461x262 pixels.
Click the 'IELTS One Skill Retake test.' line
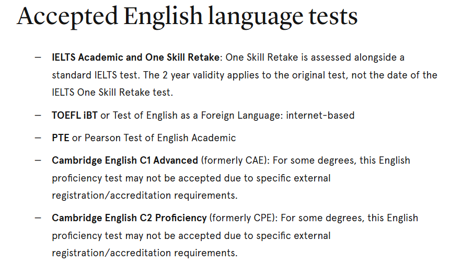112,93
